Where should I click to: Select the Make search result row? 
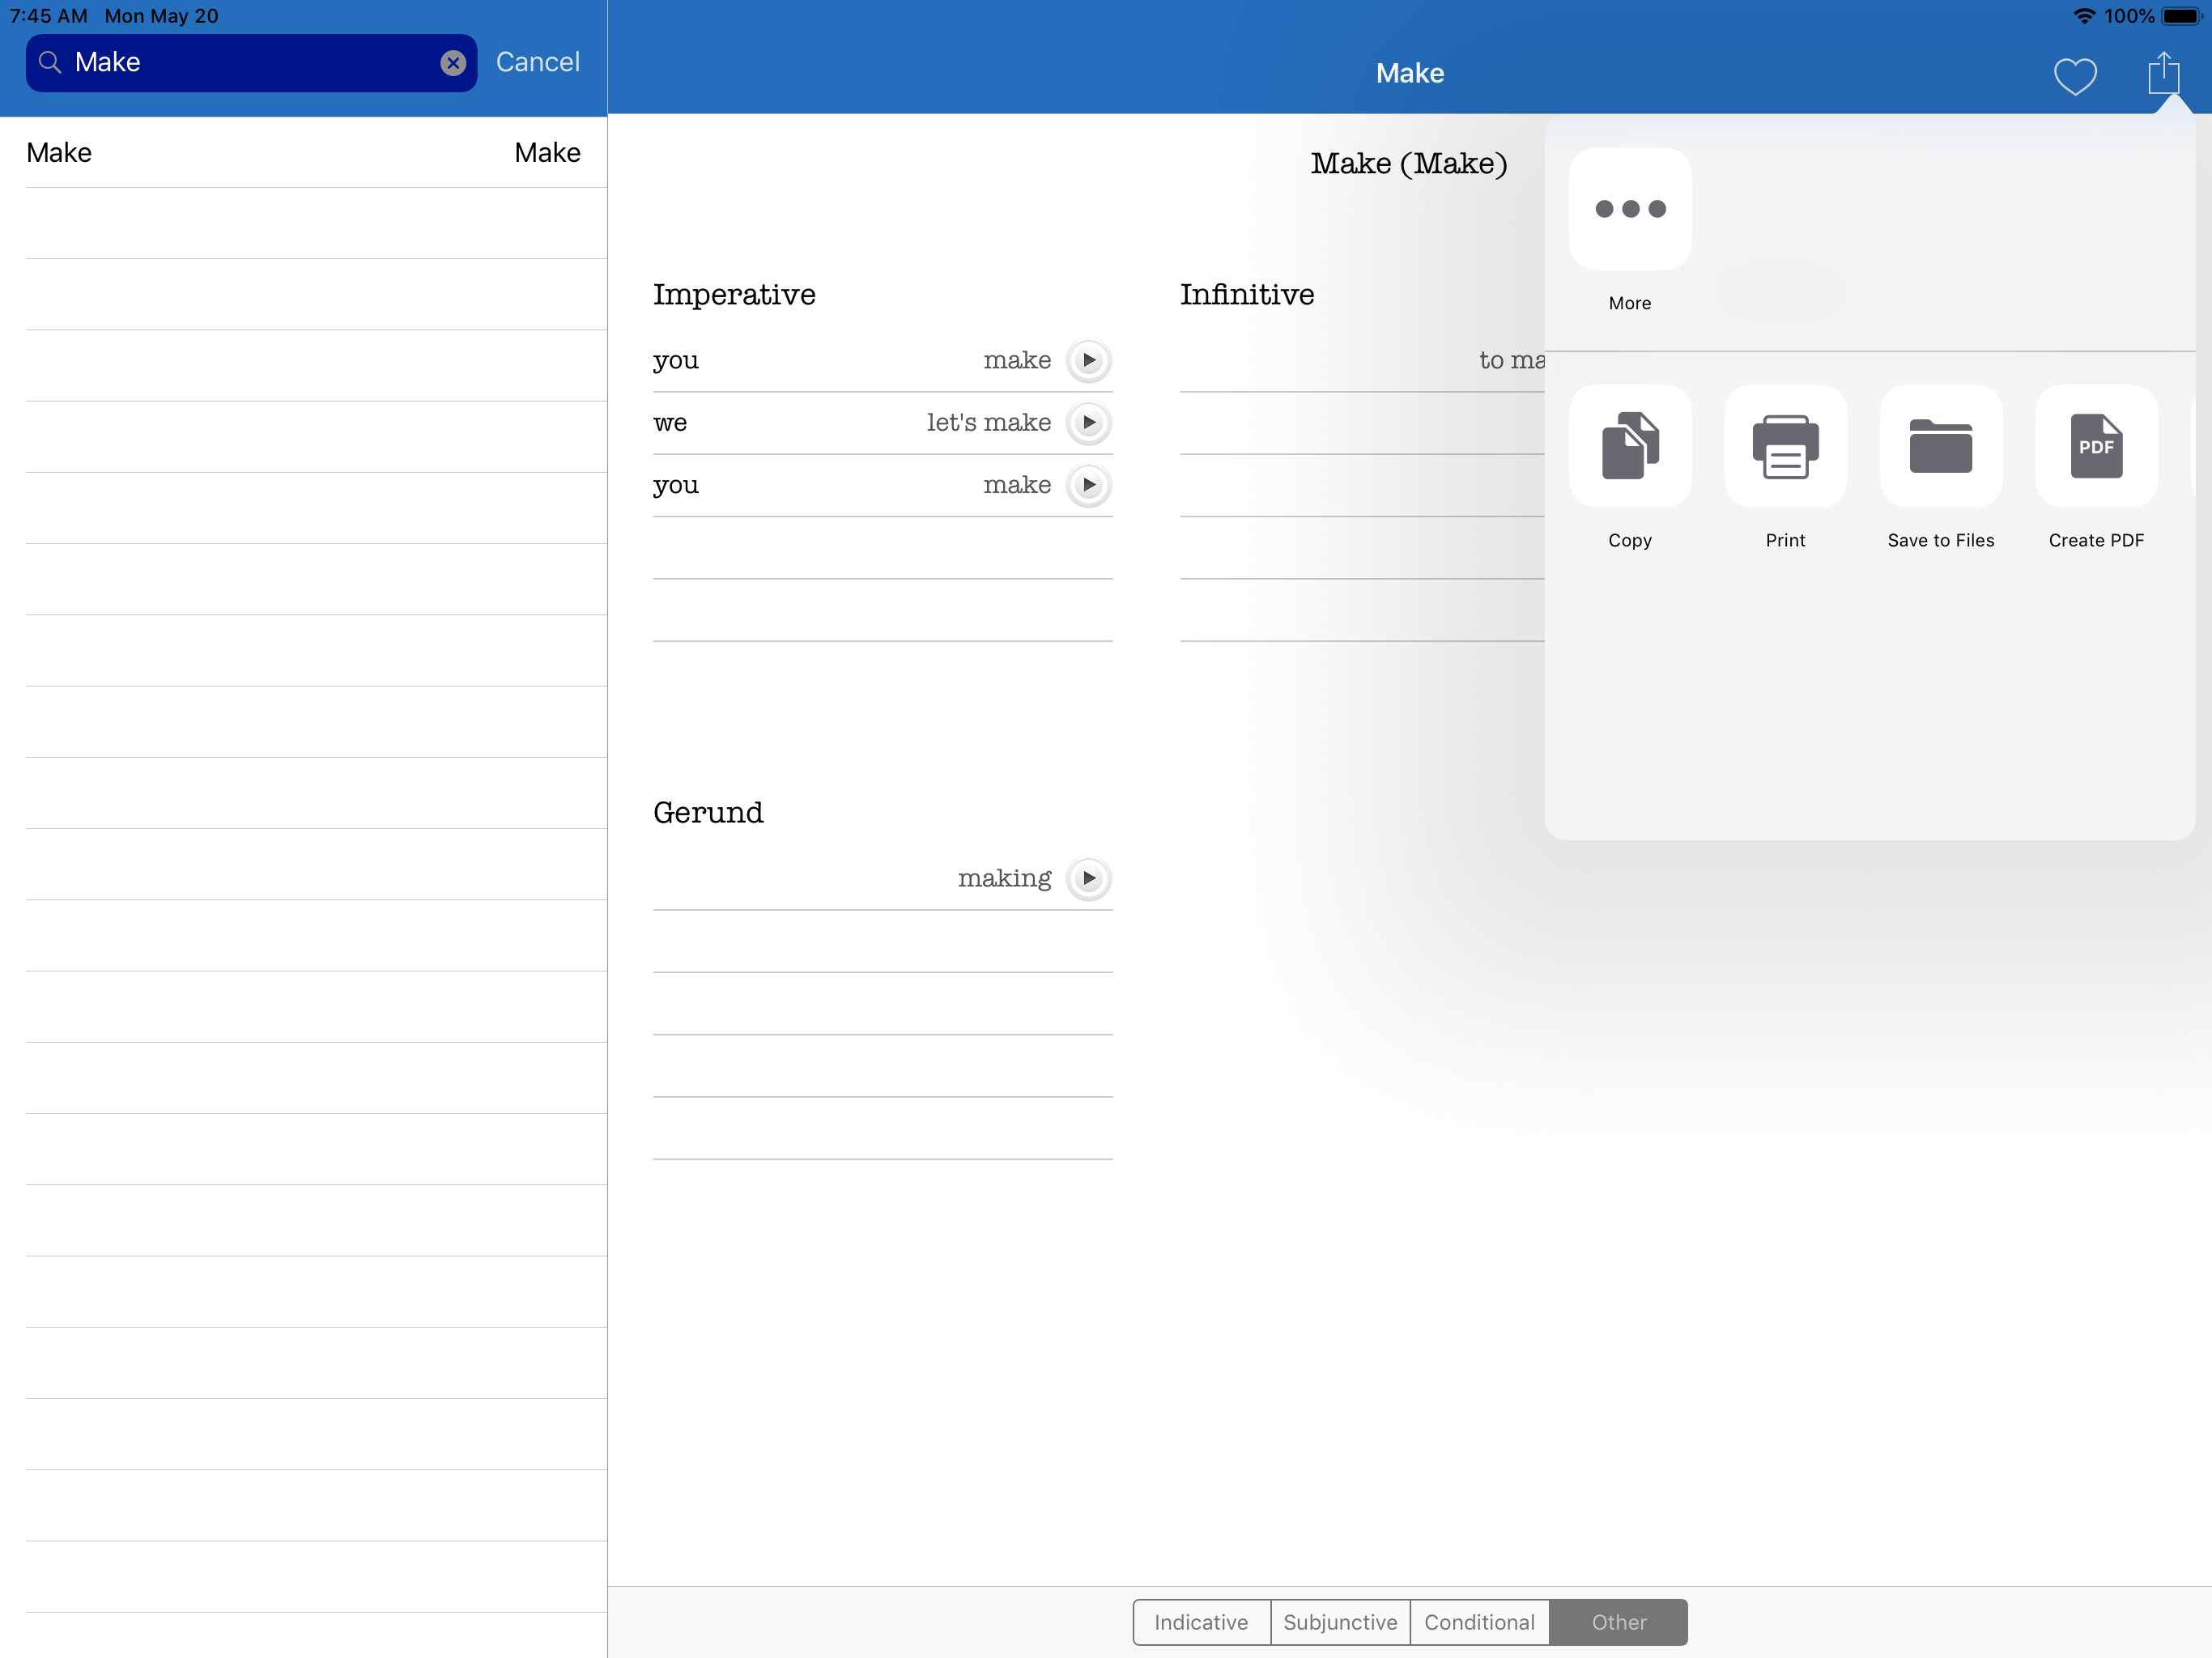click(303, 152)
